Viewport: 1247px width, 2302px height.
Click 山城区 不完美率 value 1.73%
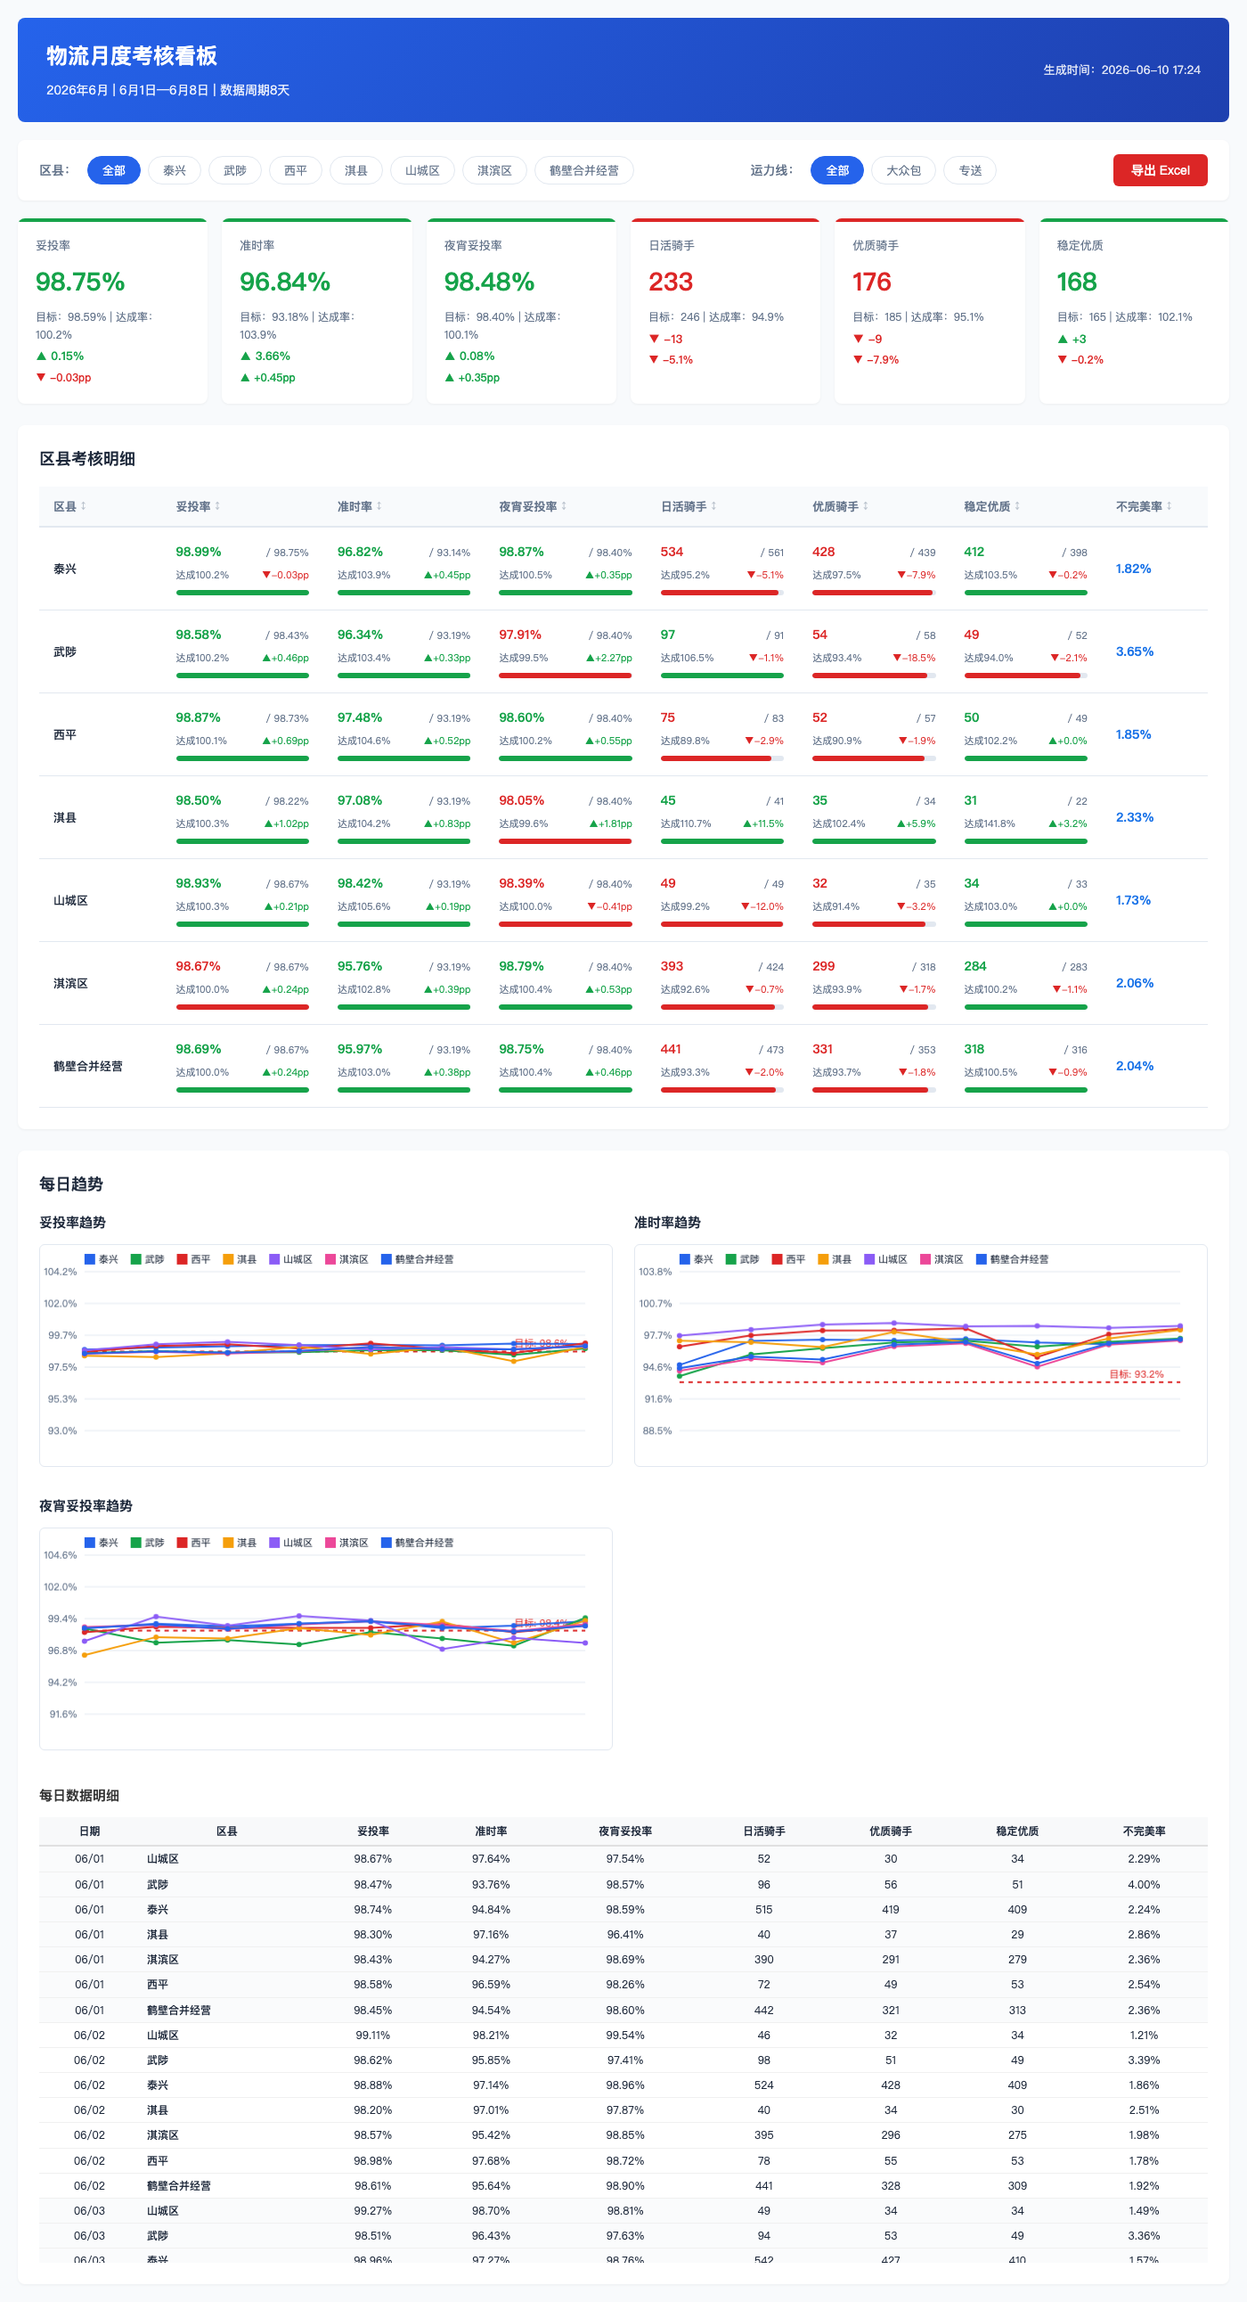[x=1134, y=900]
